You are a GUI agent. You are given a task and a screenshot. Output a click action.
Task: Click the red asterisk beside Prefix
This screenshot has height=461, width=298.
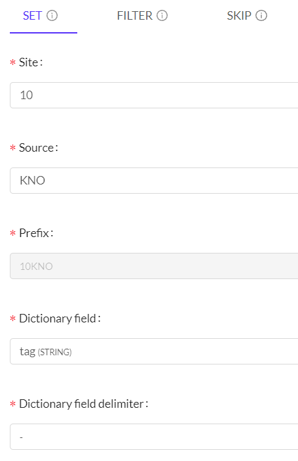[12, 233]
